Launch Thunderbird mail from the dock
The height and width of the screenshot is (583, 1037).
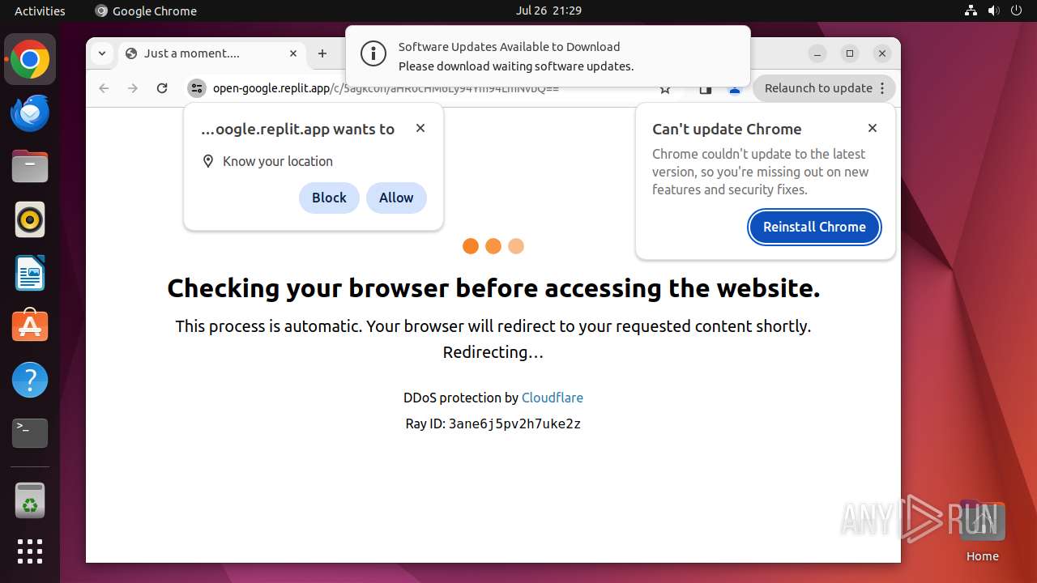(x=30, y=113)
